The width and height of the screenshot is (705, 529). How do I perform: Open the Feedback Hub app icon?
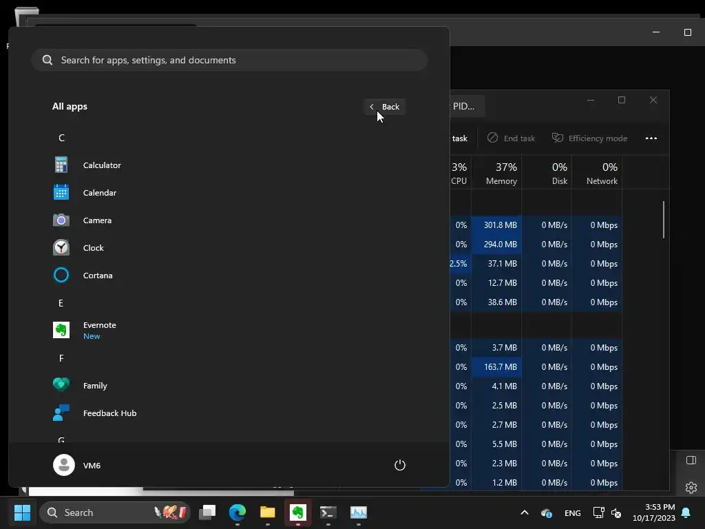[61, 413]
